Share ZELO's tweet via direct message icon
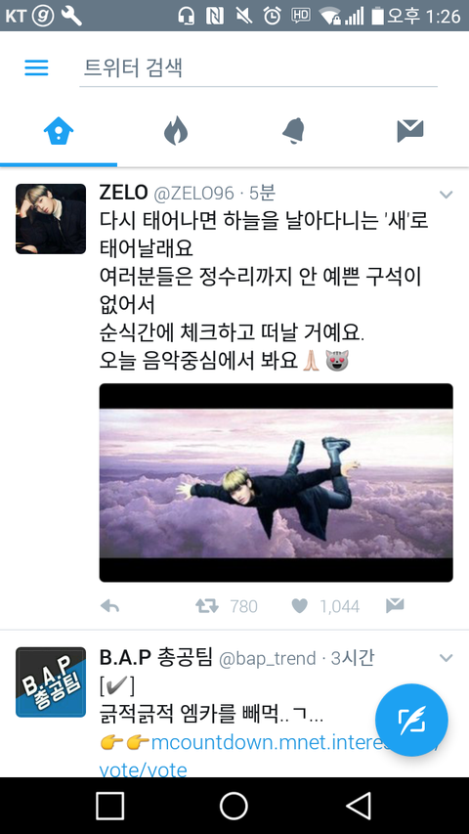 click(x=395, y=605)
